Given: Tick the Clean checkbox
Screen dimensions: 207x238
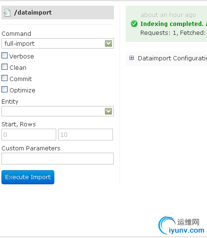Looking at the screenshot, I should pyautogui.click(x=4, y=67).
